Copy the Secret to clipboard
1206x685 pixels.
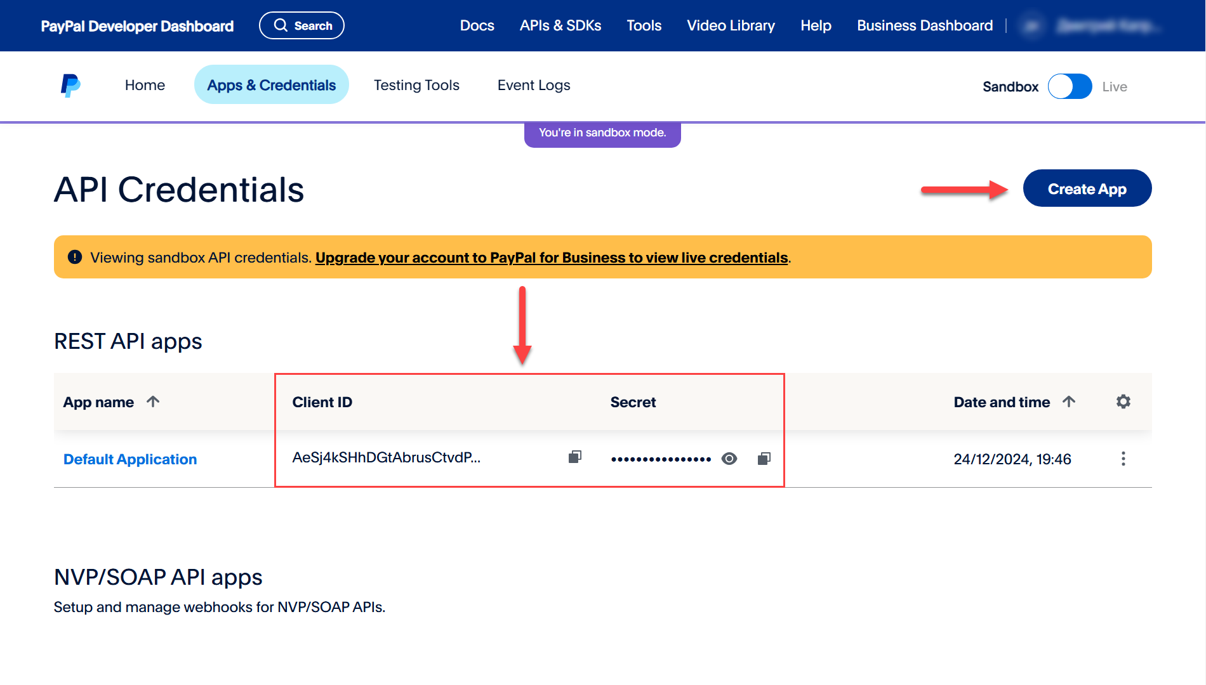764,459
